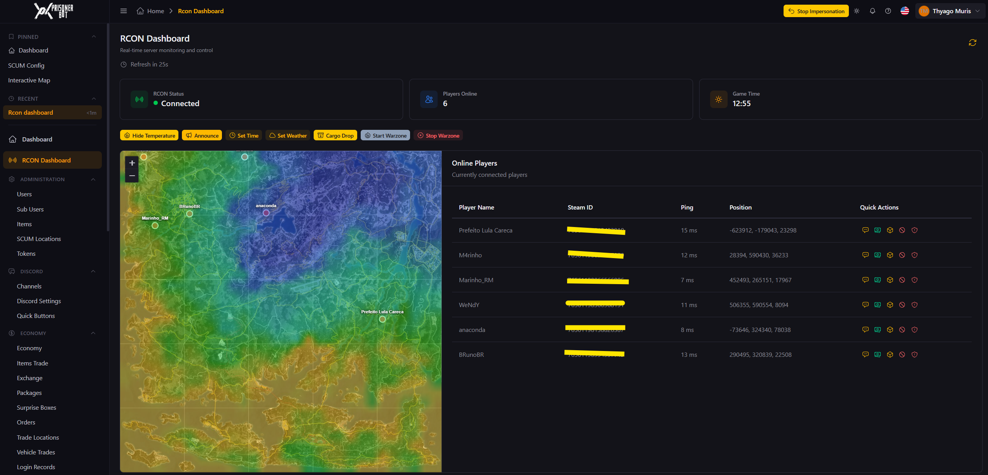Open the Thyago Muris account dropdown
Viewport: 988px width, 475px height.
click(950, 11)
